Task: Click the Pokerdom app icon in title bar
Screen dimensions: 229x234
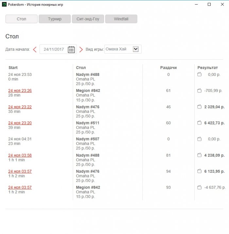Action: (x=4, y=5)
